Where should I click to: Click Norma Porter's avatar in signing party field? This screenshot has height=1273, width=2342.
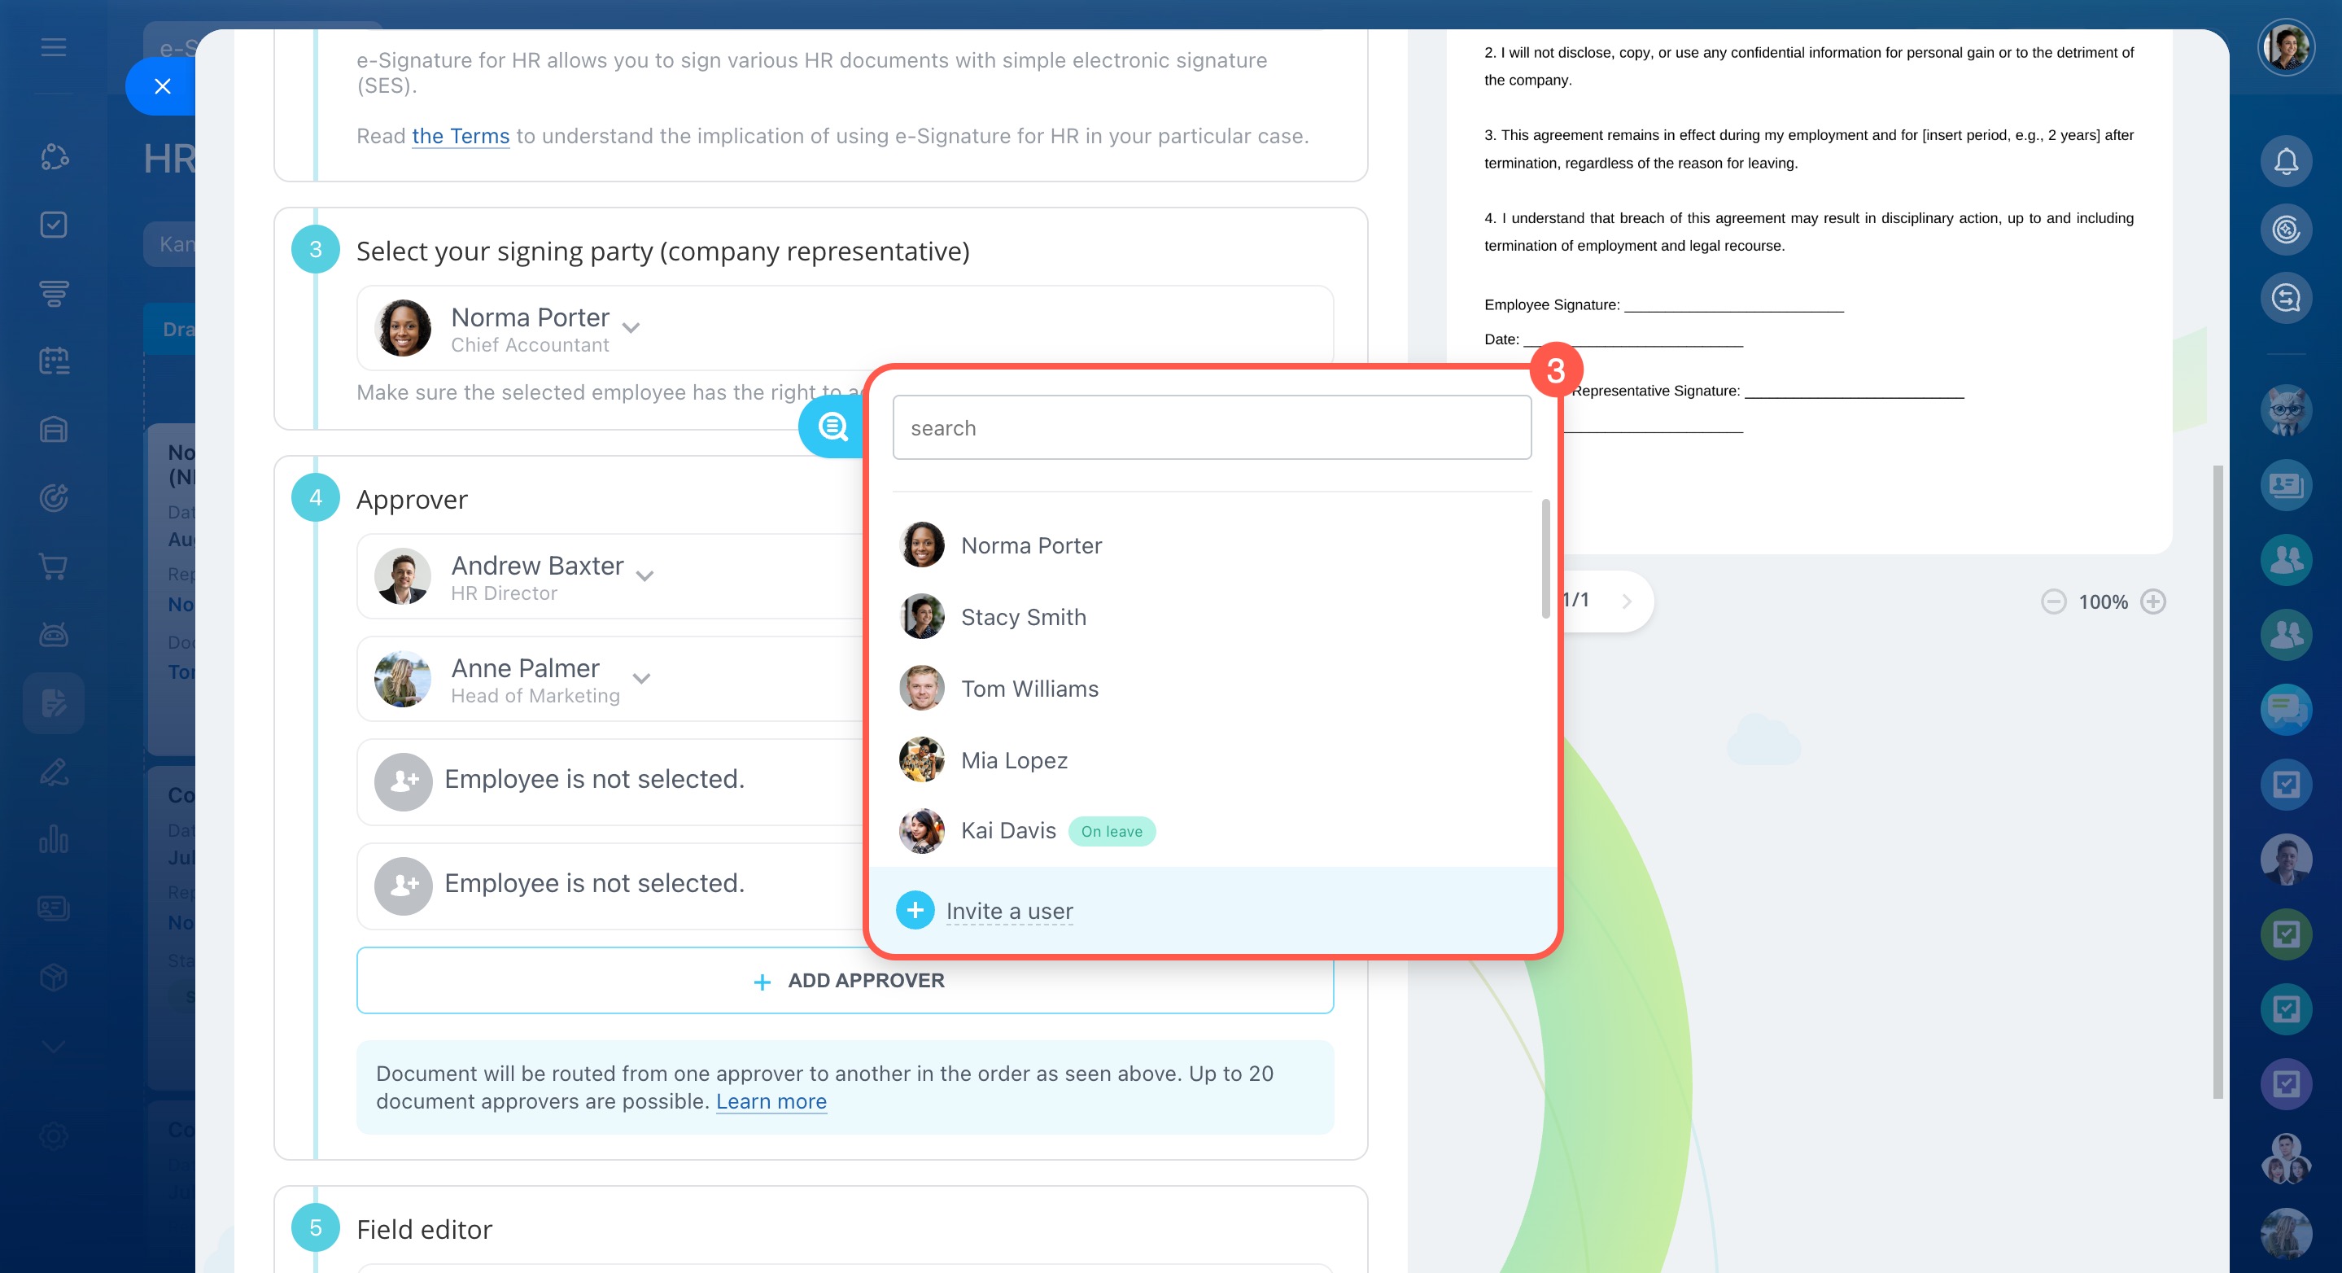point(403,327)
